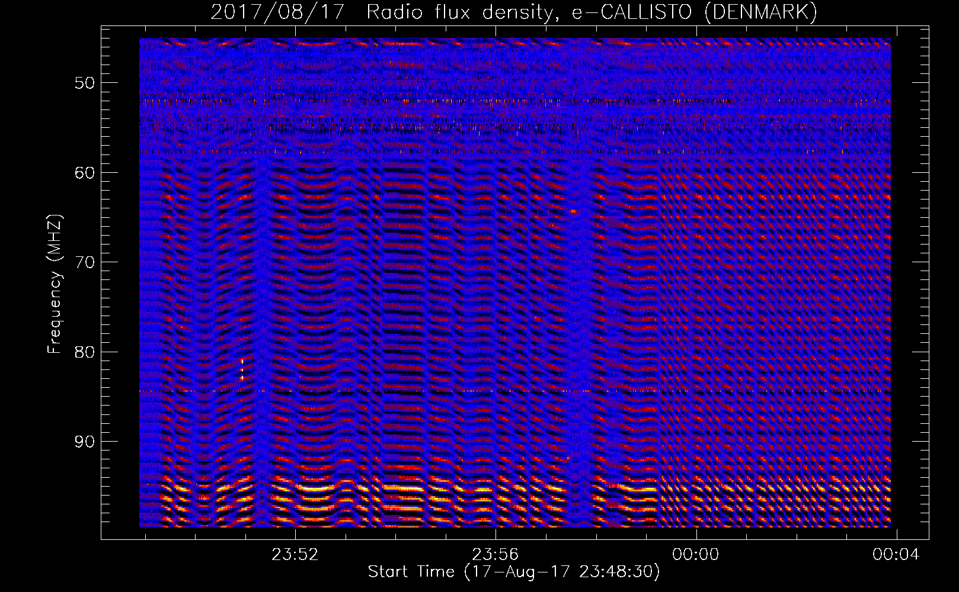Click the 23:52 time tick label

coord(295,554)
